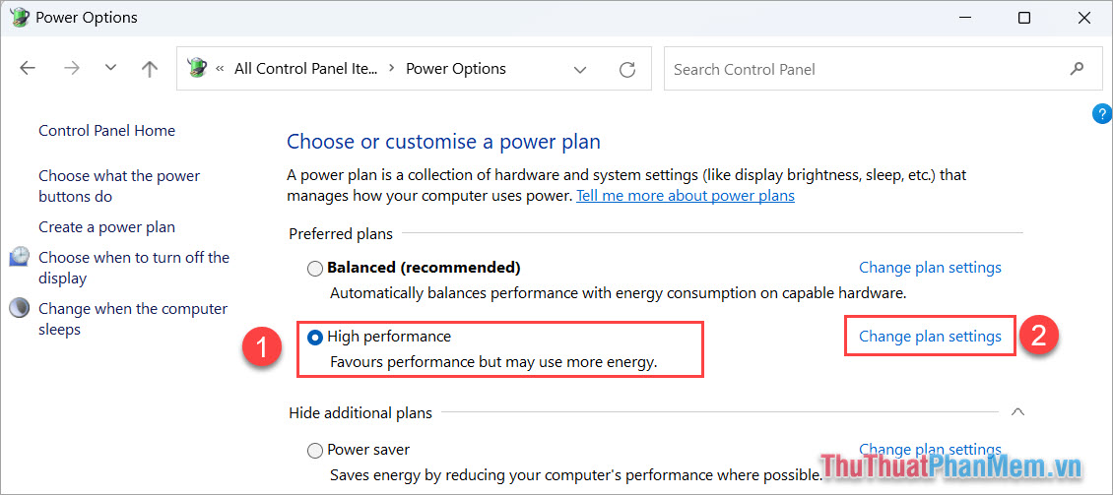Collapse the Hide additional plans chevron
Screen dimensions: 1113x495
(x=1017, y=411)
